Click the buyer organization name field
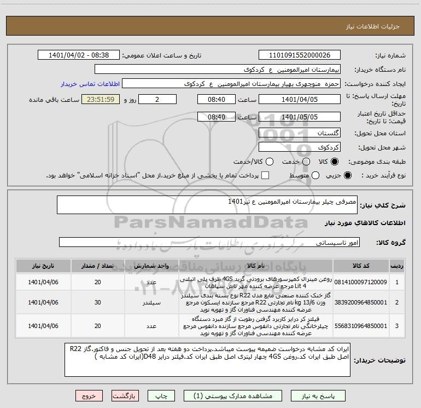This screenshot has width=421, height=408. point(218,70)
